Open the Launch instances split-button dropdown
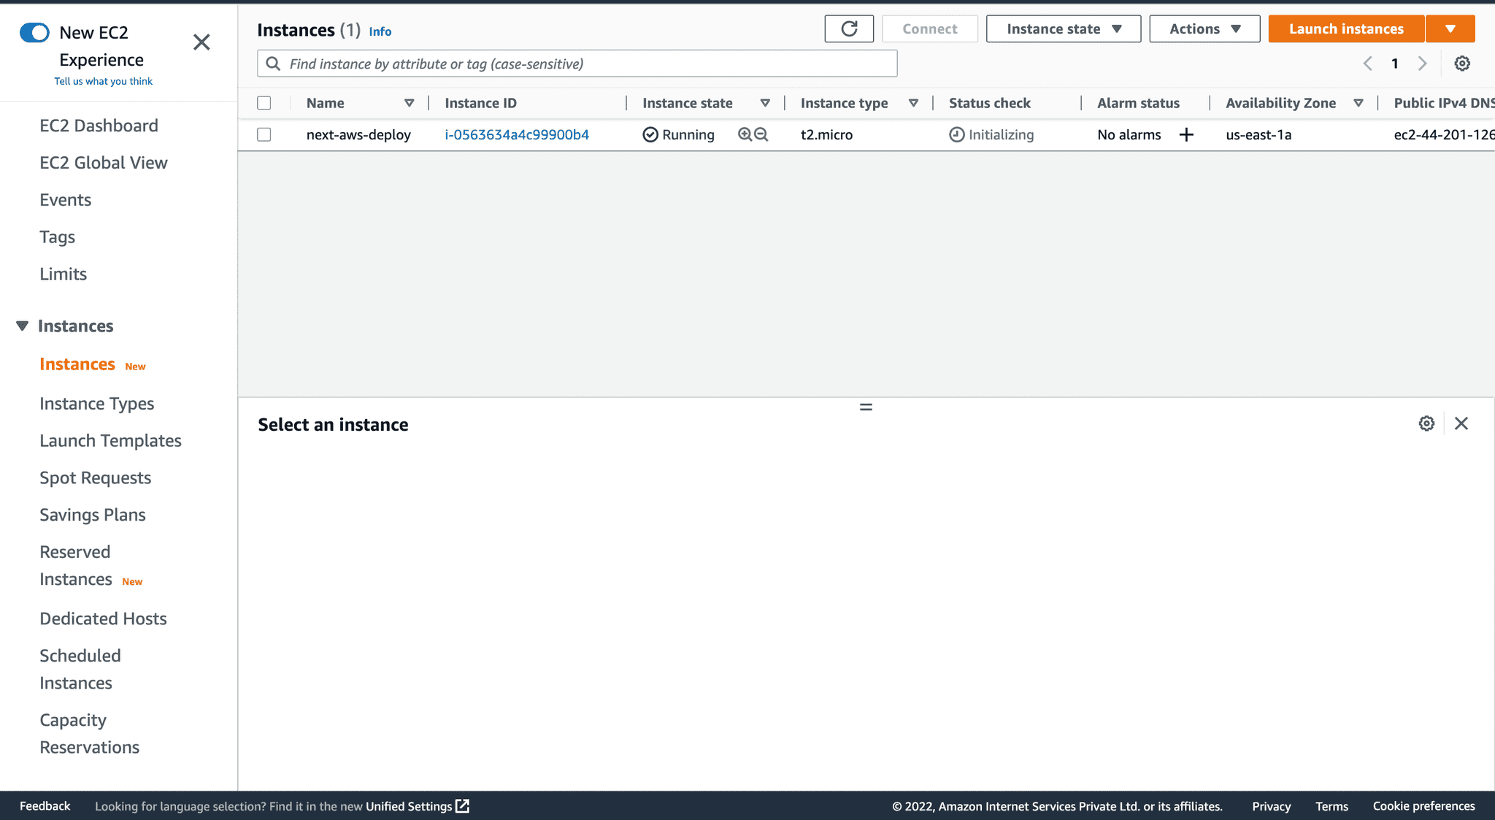 pyautogui.click(x=1450, y=28)
